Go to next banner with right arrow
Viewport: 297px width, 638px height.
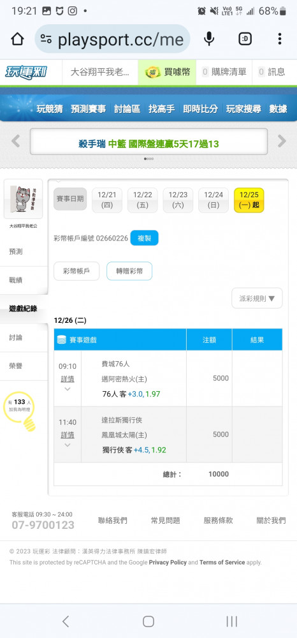tap(282, 141)
